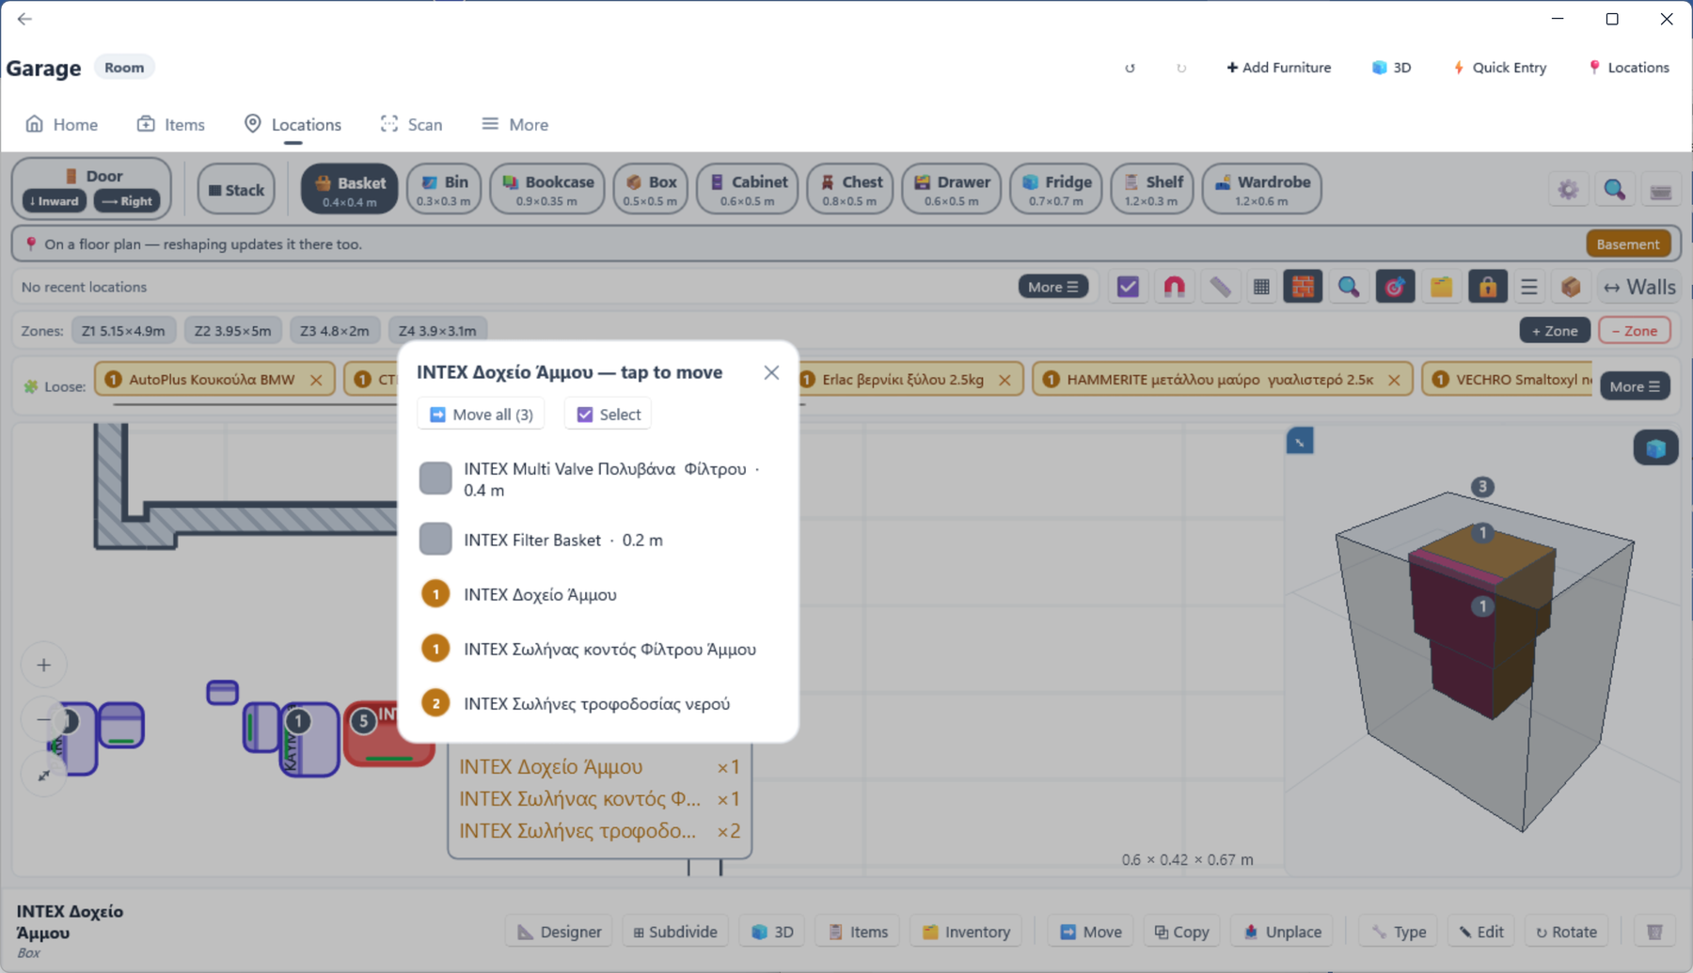Select the ruler measure tool icon

coord(1219,287)
